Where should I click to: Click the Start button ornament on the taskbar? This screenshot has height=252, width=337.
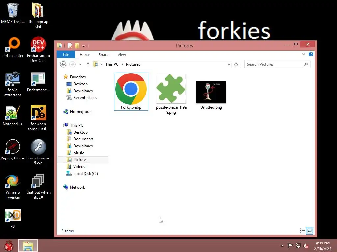pos(9,245)
